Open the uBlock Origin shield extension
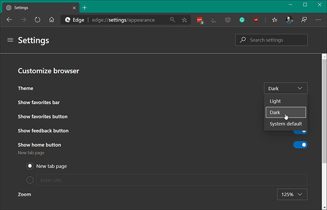The height and width of the screenshot is (210, 327). 256,20
